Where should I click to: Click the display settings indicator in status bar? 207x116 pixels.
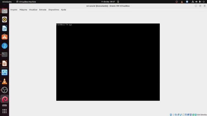186,115
